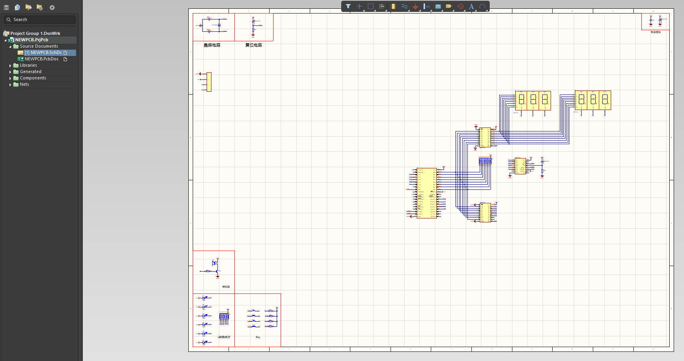This screenshot has width=684, height=361.
Task: Select the 晶振电路 label on schematic
Action: pos(212,45)
